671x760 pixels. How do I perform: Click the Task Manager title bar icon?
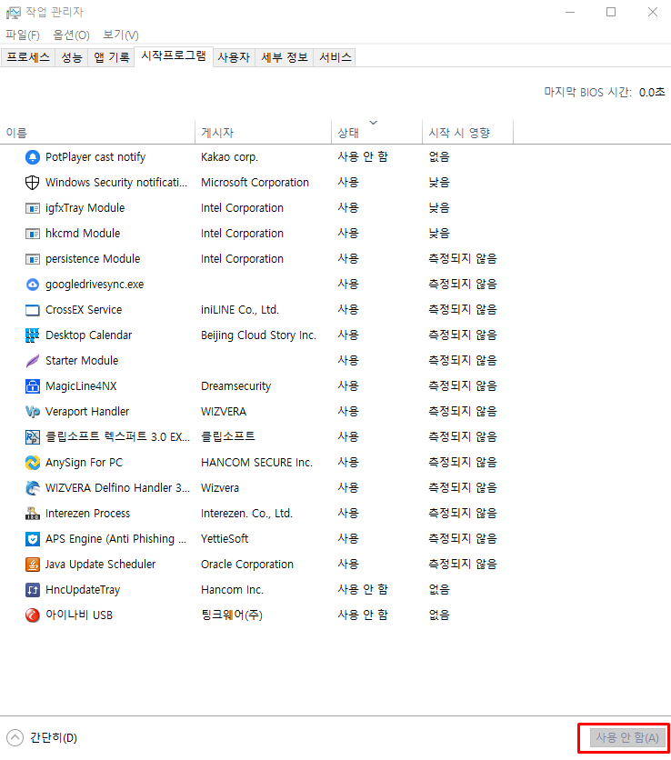pos(13,13)
